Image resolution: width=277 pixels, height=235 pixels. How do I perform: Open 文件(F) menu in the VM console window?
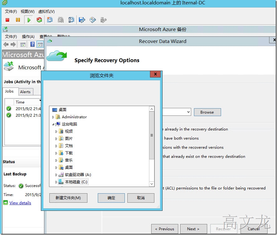[11, 12]
